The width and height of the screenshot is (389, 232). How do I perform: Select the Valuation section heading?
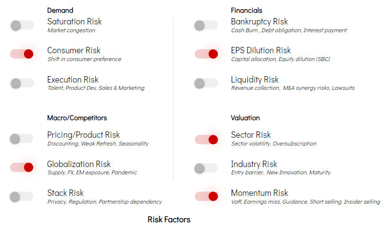245,118
